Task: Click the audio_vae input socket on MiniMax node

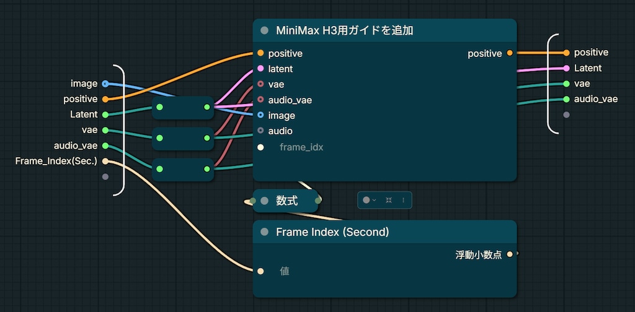Action: coord(260,100)
